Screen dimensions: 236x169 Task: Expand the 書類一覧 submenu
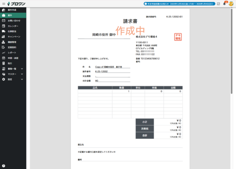coord(22,68)
